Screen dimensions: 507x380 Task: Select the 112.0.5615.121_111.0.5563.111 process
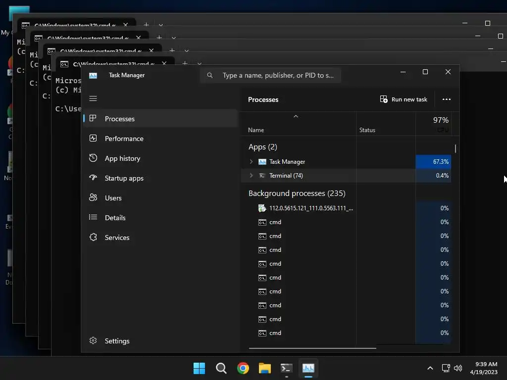pyautogui.click(x=346, y=208)
